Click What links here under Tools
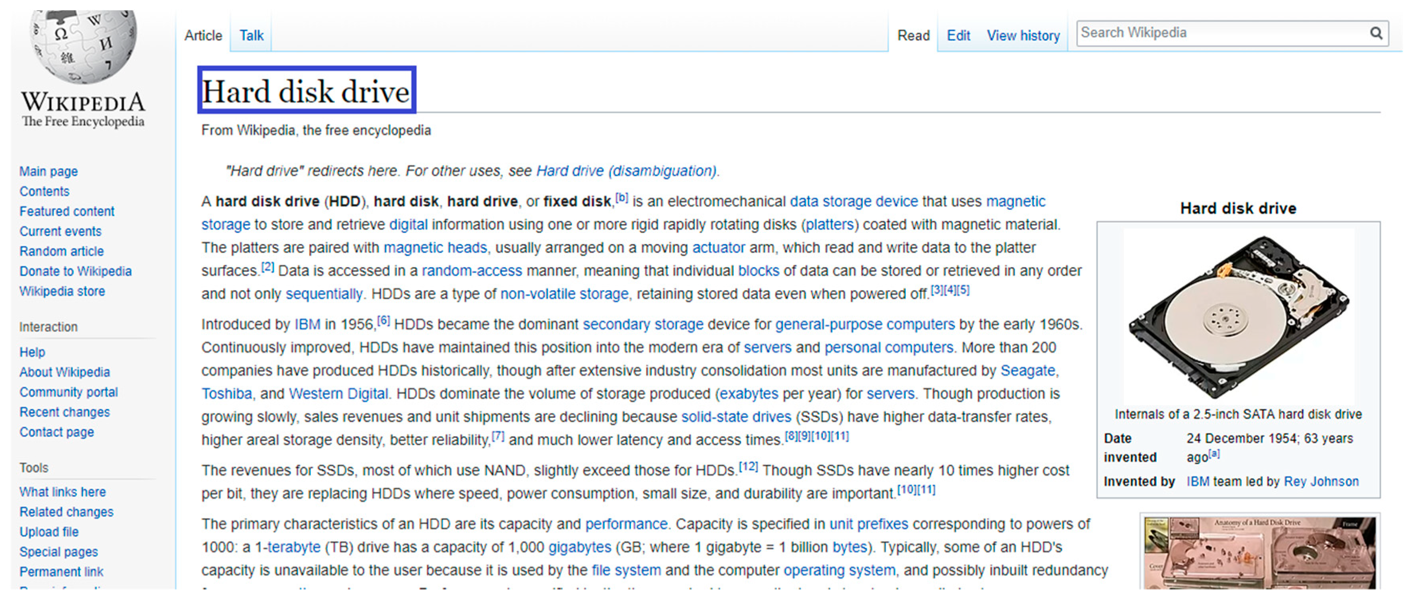 (63, 492)
